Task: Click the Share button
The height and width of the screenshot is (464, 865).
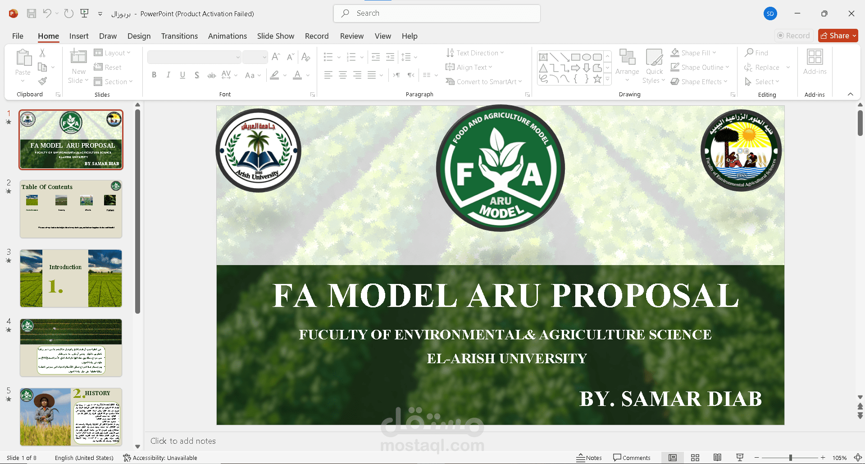Action: [838, 36]
